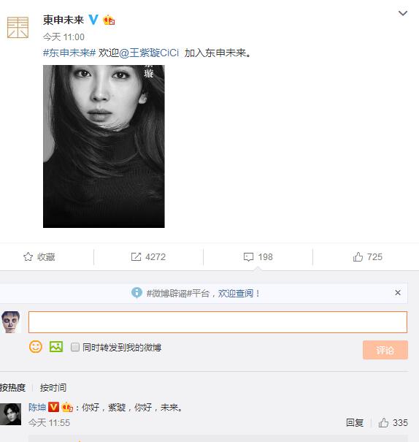Viewport: 419px width, 442px height.
Task: Open the emoji smiley picker
Action: [36, 347]
